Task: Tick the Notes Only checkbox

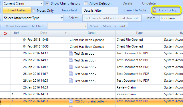Action: pyautogui.click(x=33, y=11)
